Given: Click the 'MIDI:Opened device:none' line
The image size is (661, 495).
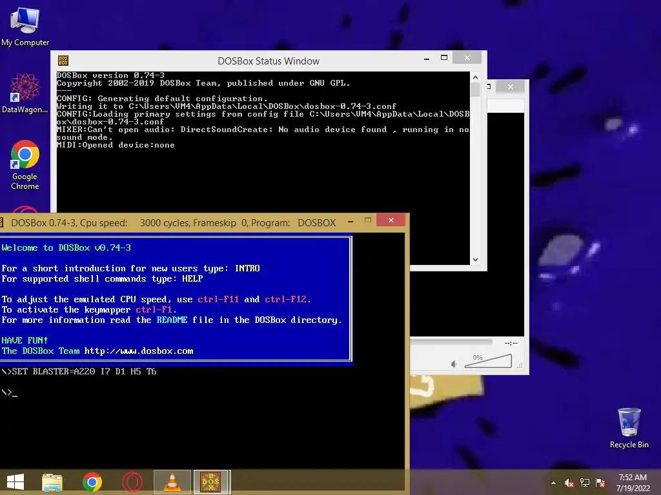Looking at the screenshot, I should tap(116, 145).
